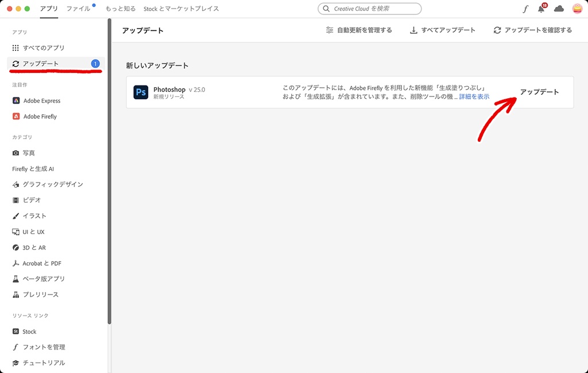Select the Acrobat と PDF icon
The image size is (588, 373).
[x=16, y=263]
